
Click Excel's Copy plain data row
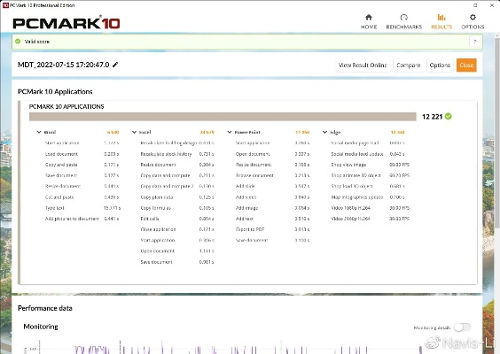point(177,197)
